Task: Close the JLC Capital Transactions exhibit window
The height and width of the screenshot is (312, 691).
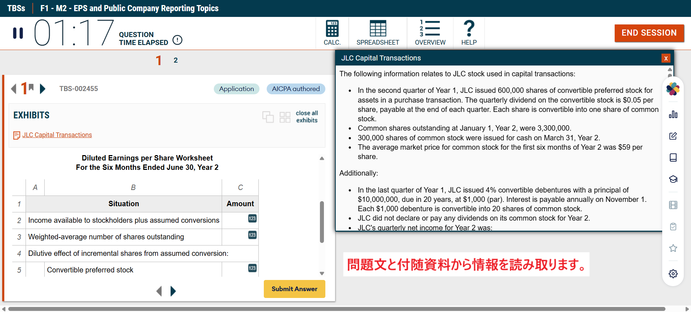Action: tap(666, 58)
